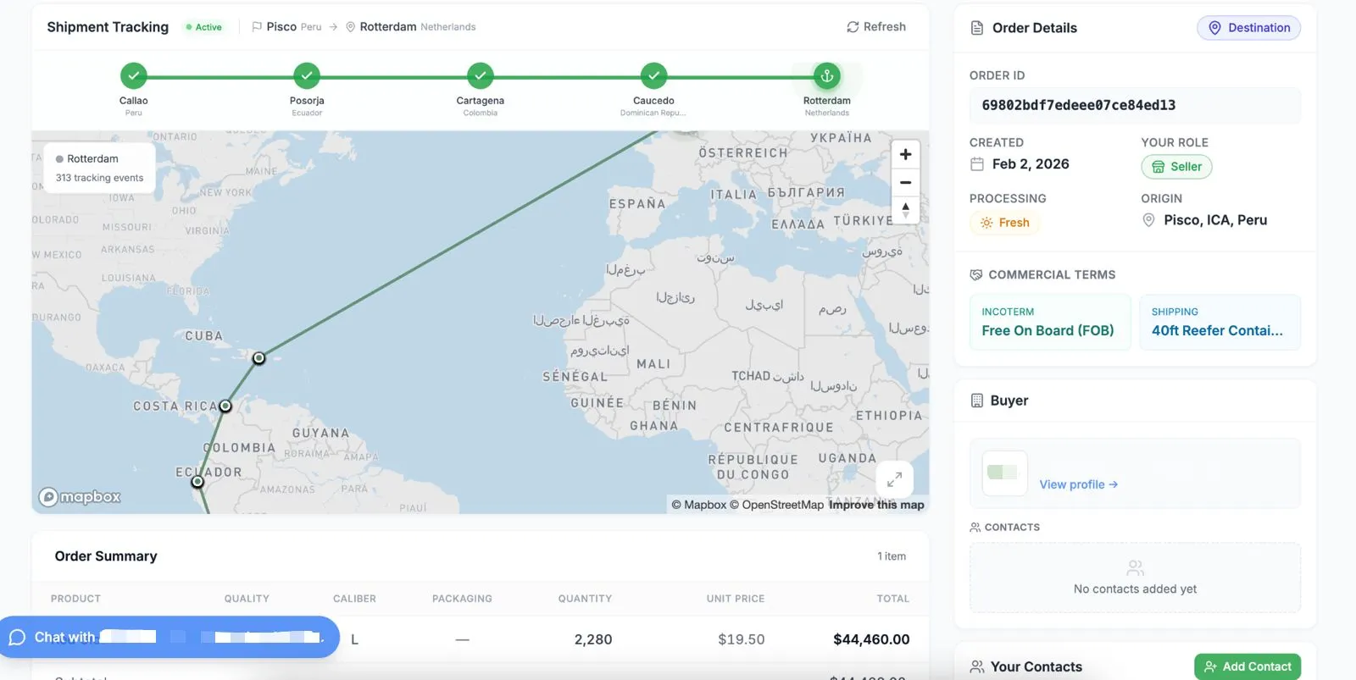
Task: Click the Shipping 40ft Reefer Container card
Action: pyautogui.click(x=1220, y=322)
